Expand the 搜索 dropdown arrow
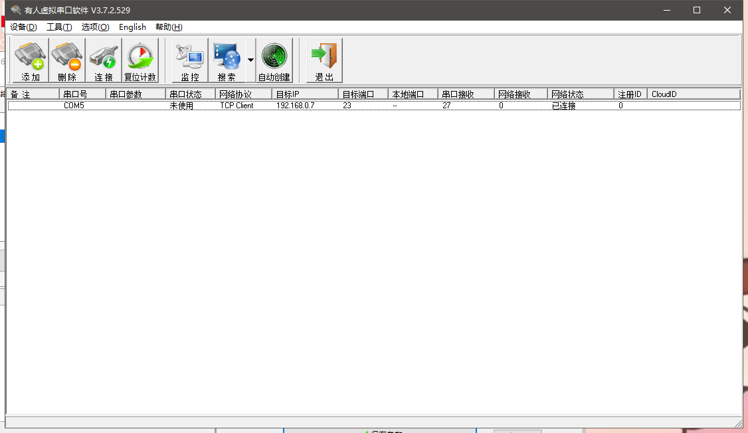This screenshot has width=748, height=433. click(250, 60)
